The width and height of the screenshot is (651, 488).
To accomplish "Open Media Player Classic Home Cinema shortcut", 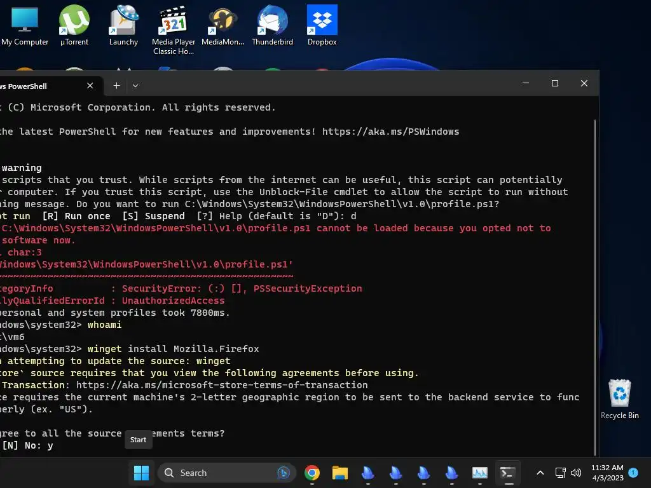I will (x=174, y=30).
